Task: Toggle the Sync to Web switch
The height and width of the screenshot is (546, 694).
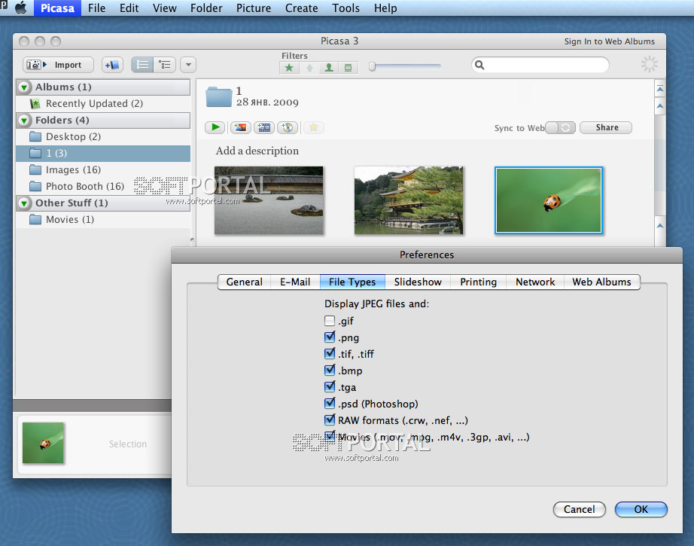Action: (x=560, y=127)
